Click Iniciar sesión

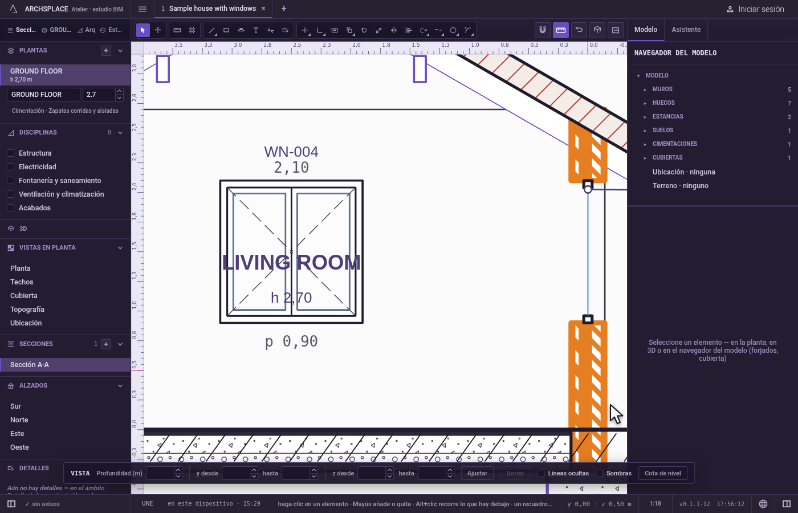point(756,9)
